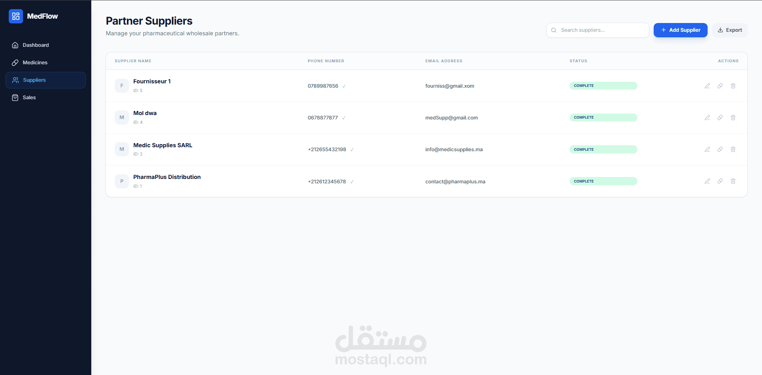This screenshot has width=762, height=375.
Task: Click the Medicines pill icon
Action: point(15,63)
